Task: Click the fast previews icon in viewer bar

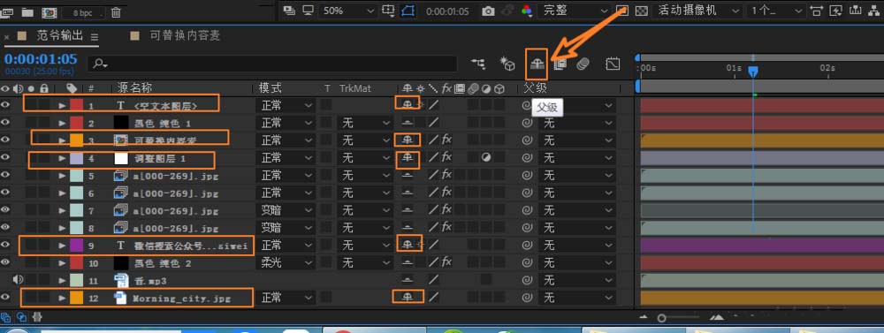Action: point(836,11)
